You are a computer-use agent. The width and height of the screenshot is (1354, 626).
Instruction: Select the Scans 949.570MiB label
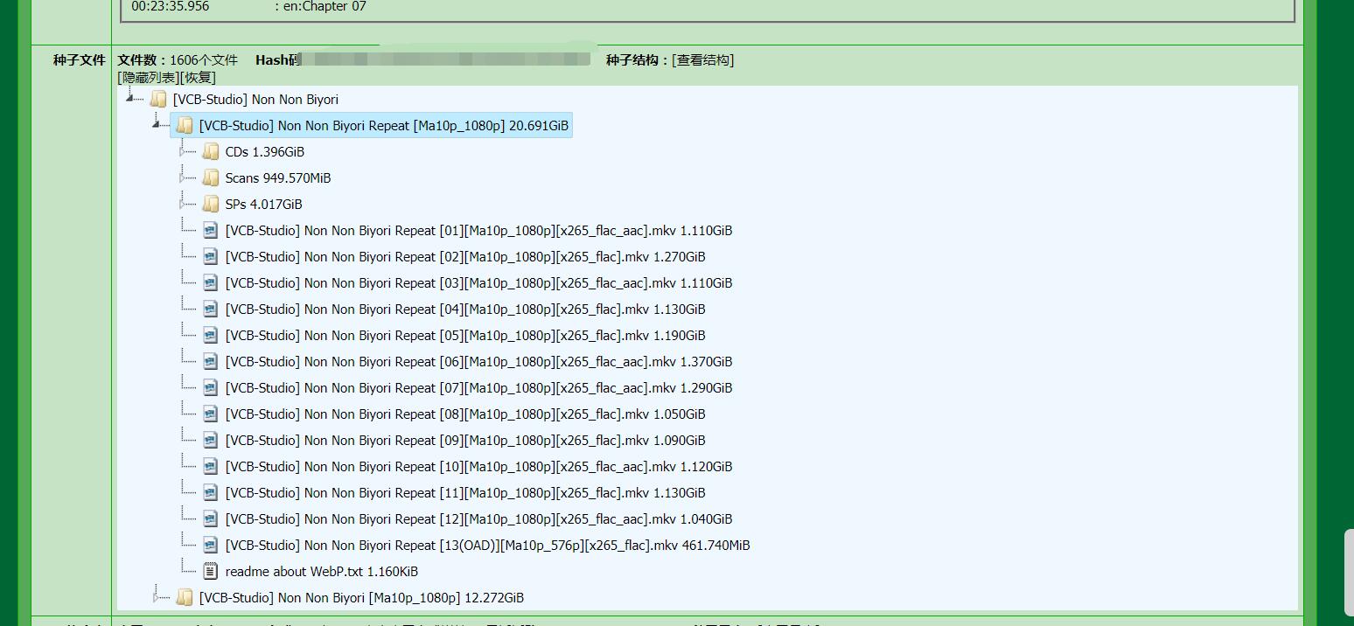(278, 178)
